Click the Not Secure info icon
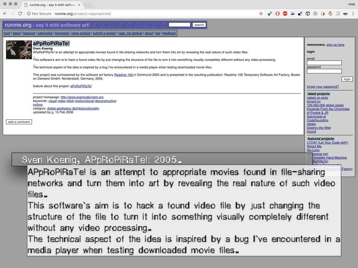 point(29,14)
